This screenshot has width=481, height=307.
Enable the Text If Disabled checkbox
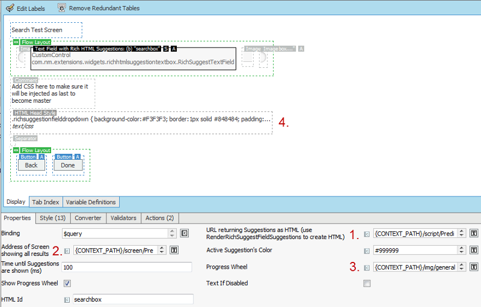point(367,283)
